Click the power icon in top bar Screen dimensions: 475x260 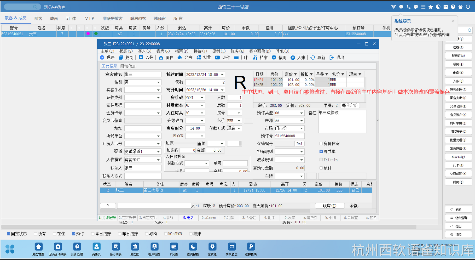point(468,7)
